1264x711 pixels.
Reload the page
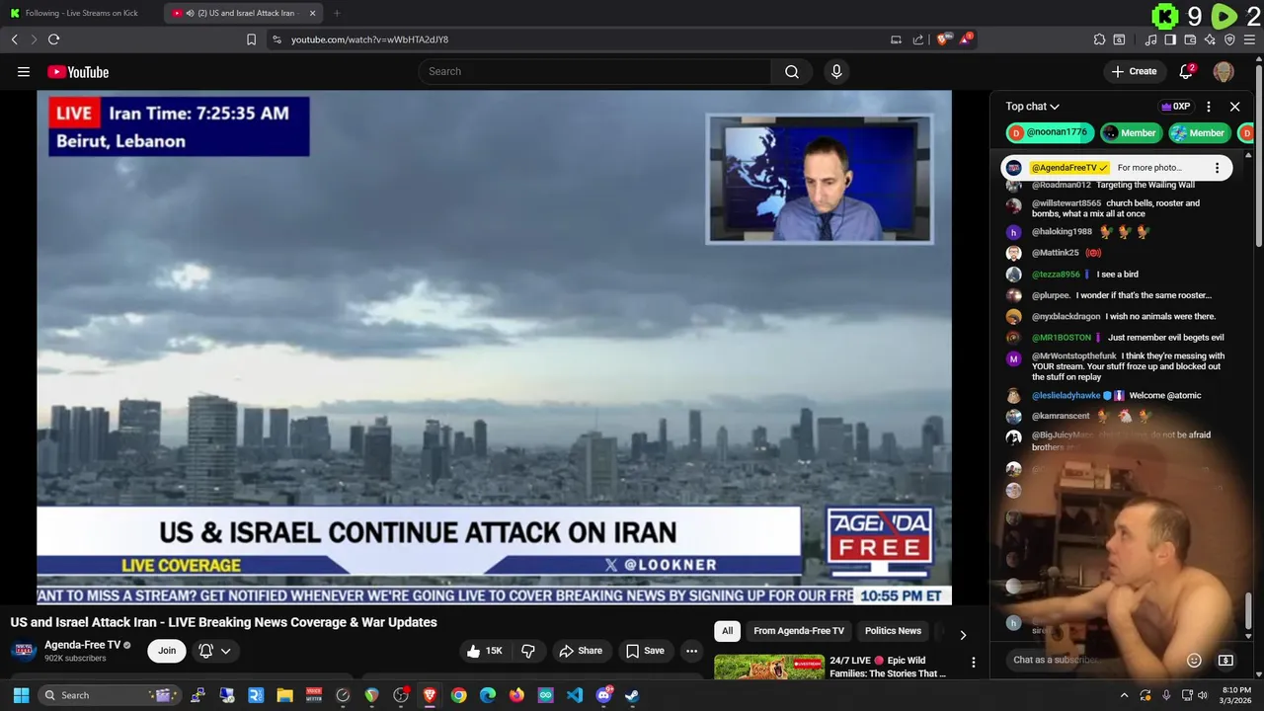coord(53,39)
